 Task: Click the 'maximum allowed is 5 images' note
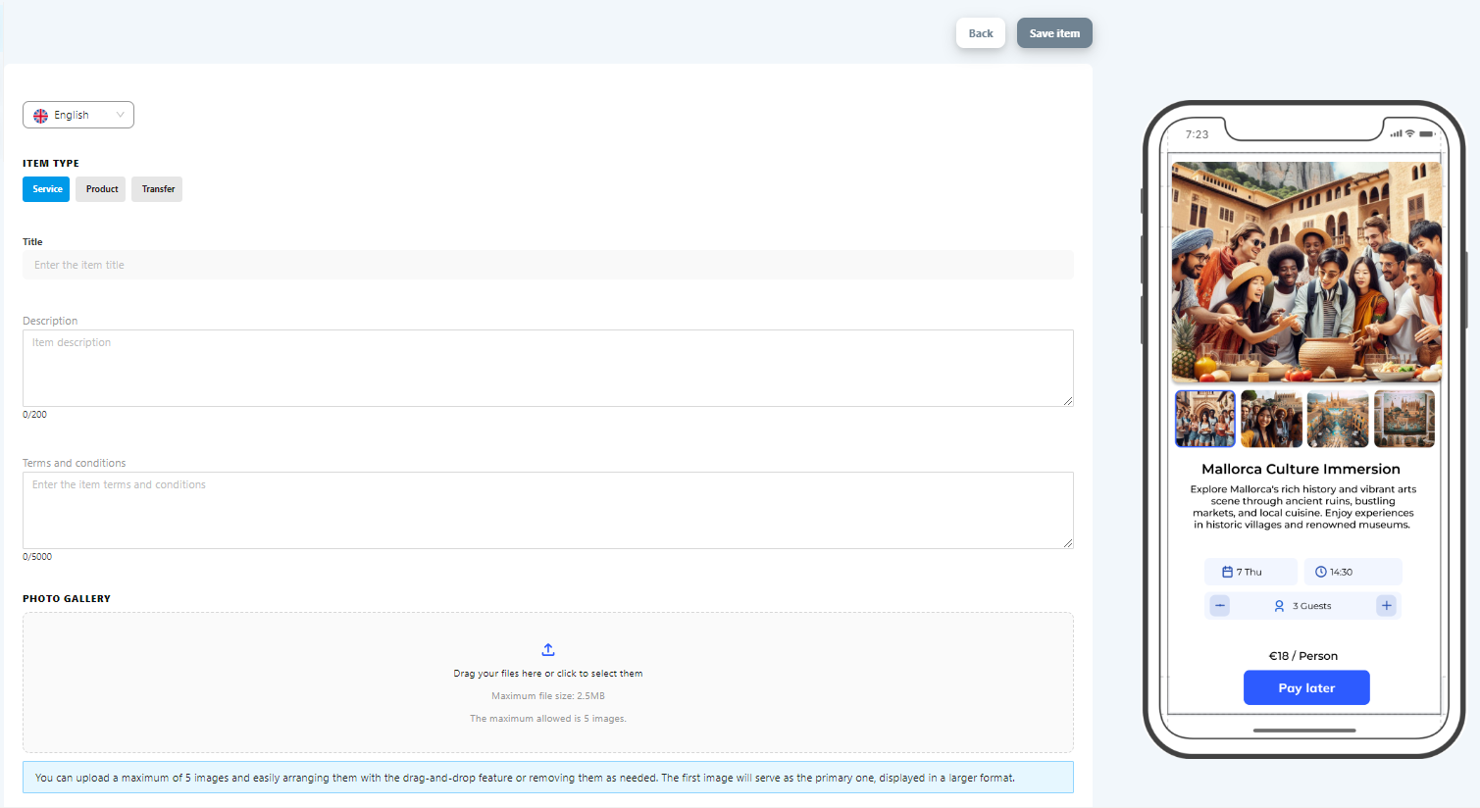[548, 719]
